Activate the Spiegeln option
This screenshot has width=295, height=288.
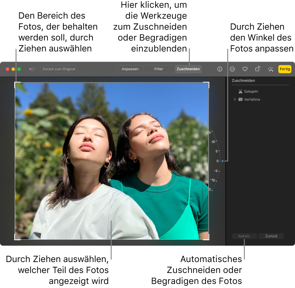point(250,91)
